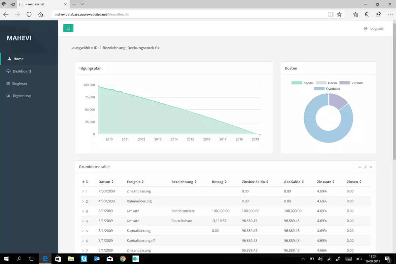Make a web note with the pen icon

(367, 14)
